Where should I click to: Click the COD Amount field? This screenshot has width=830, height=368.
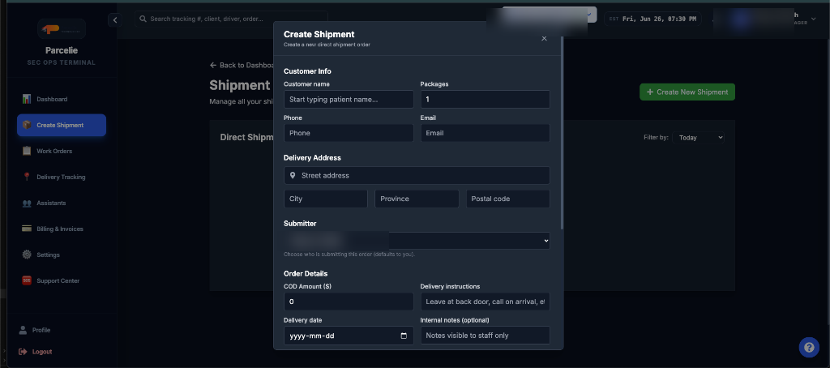coord(349,302)
